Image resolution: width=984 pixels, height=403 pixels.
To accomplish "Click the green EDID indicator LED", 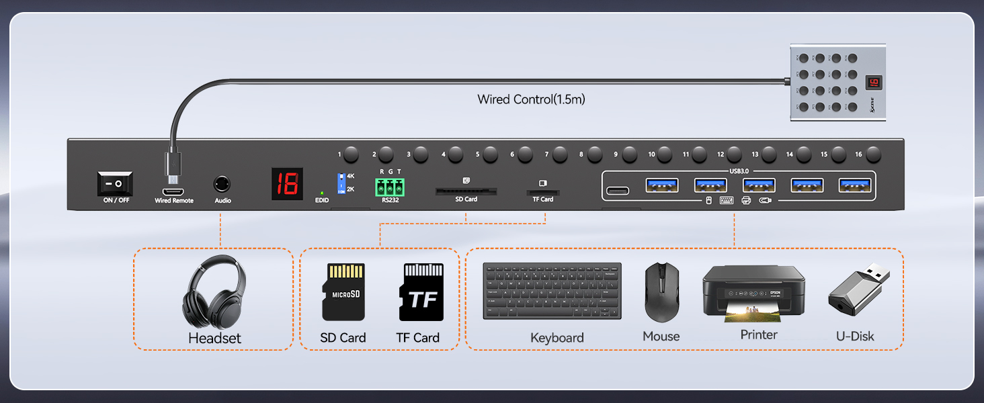I will (x=322, y=193).
